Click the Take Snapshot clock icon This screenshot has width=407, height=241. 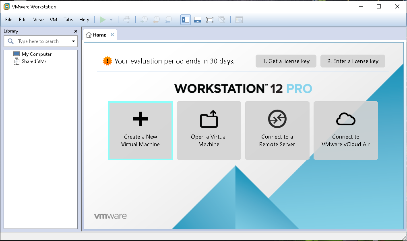[144, 20]
